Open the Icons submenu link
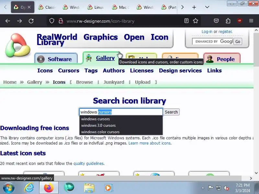Viewport: 259px width, 194px height. (45, 70)
